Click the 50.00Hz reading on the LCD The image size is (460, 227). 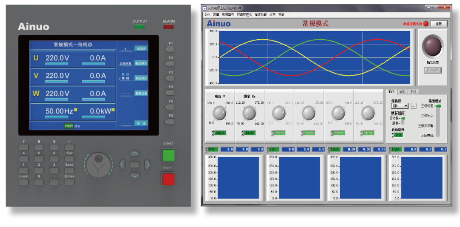(59, 111)
